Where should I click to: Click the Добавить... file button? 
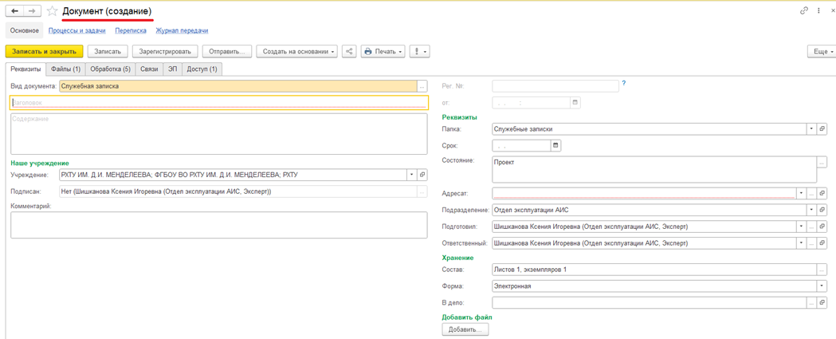tap(465, 329)
